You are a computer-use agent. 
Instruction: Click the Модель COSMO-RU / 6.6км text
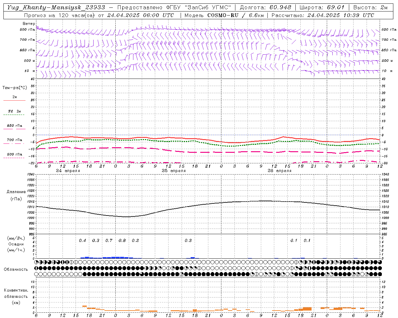[224, 15]
